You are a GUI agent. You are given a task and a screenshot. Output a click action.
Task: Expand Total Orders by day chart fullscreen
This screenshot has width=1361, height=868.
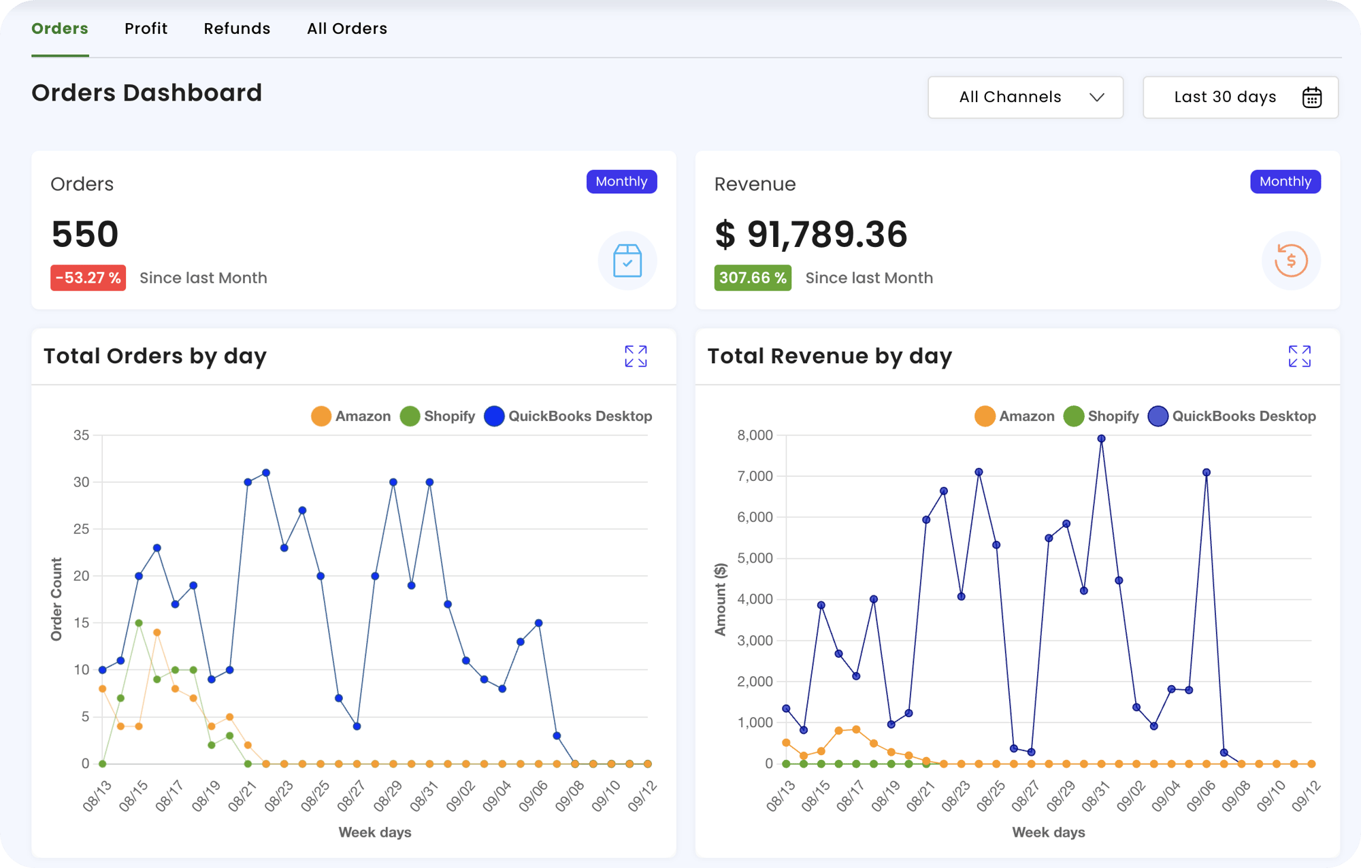pos(636,356)
